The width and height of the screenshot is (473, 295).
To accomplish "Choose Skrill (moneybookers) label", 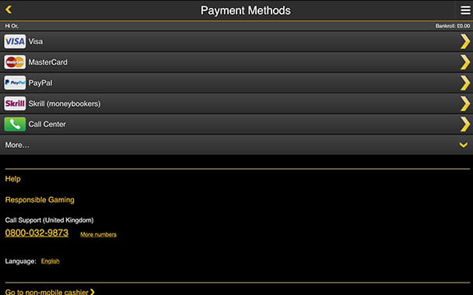I will [65, 104].
